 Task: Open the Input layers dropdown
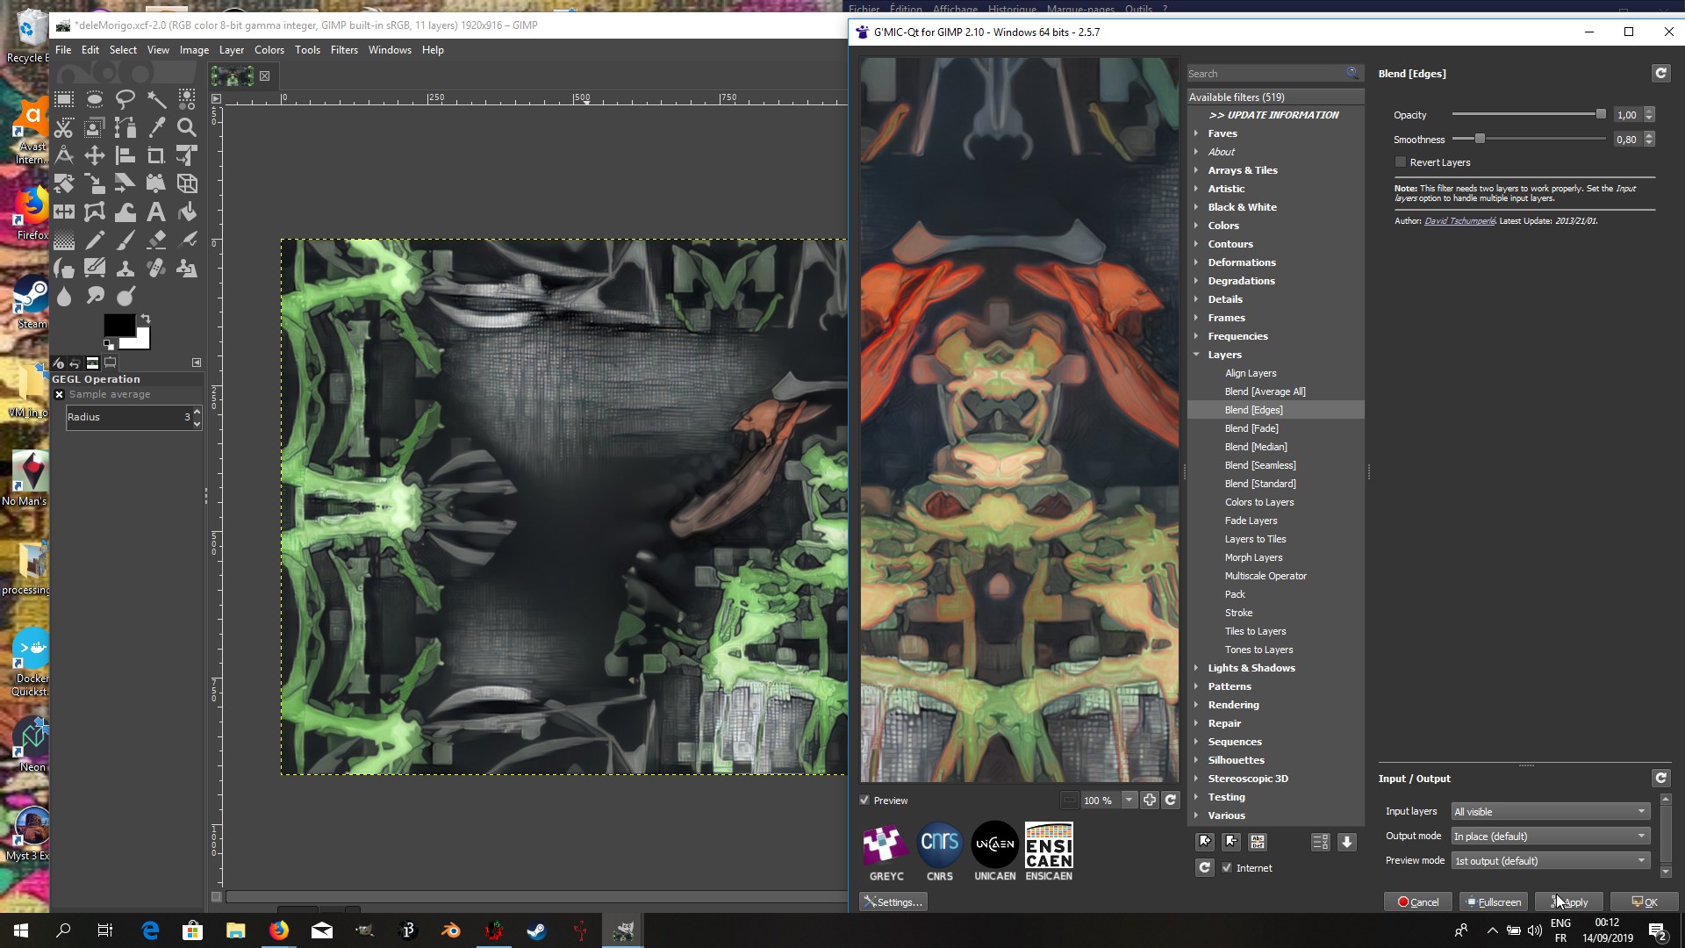[1550, 812]
